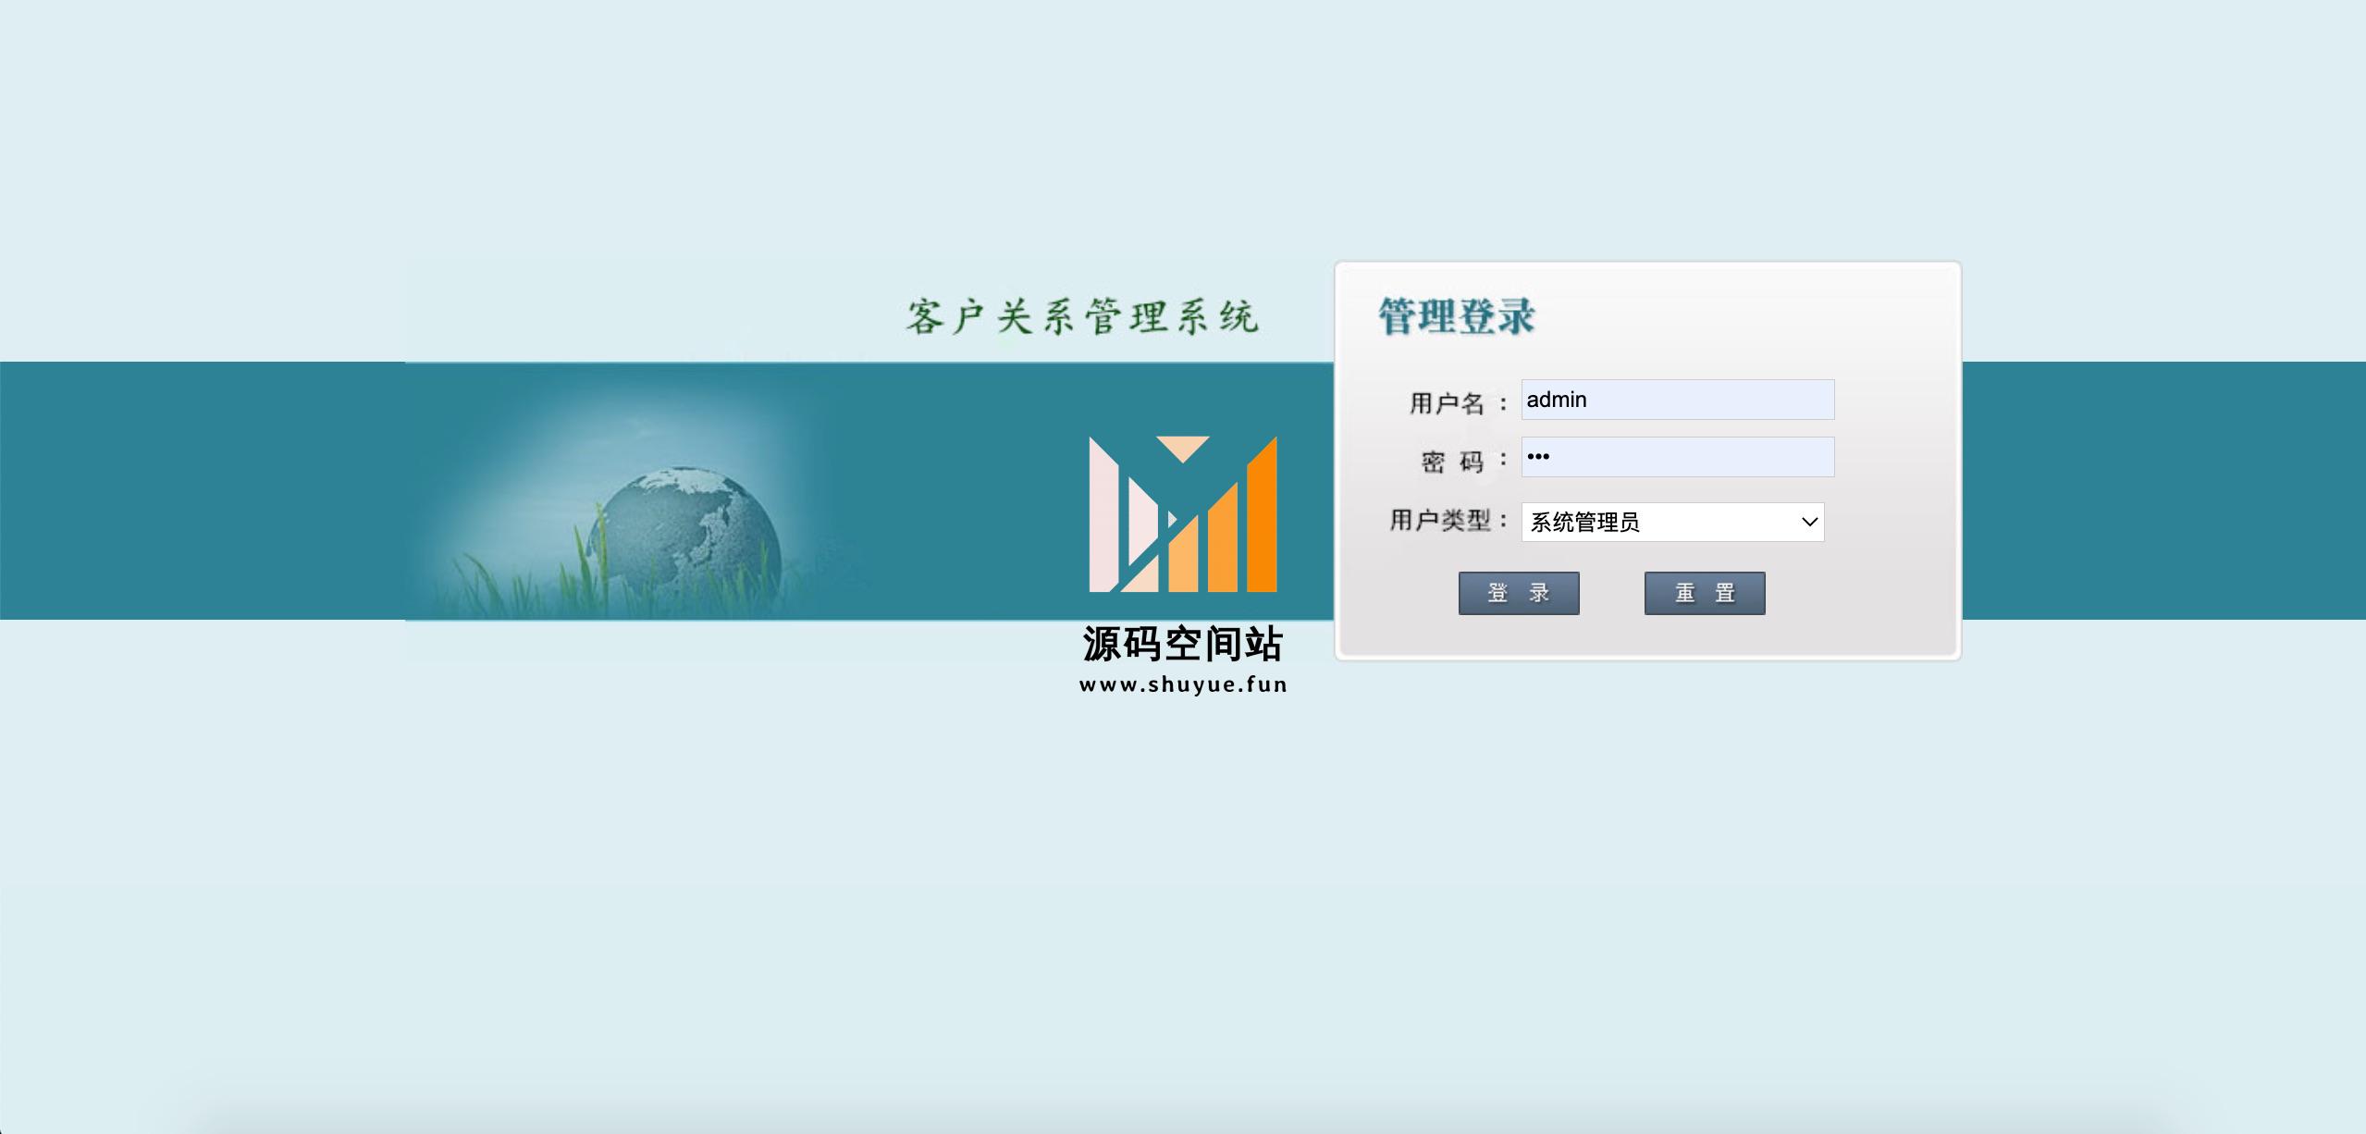Click the 客户关系管理系统 title text
Image resolution: width=2366 pixels, height=1134 pixels.
tap(1082, 317)
